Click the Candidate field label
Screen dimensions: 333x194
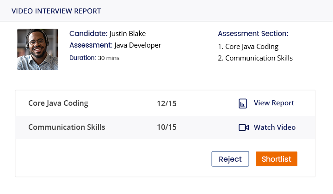(x=88, y=34)
